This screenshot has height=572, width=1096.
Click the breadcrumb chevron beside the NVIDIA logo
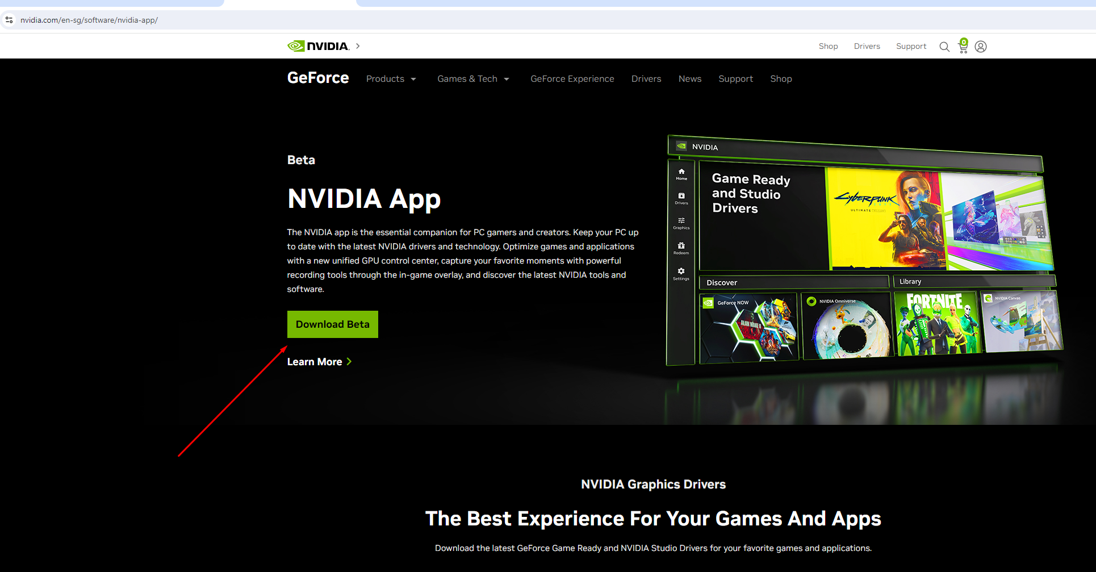coord(358,46)
